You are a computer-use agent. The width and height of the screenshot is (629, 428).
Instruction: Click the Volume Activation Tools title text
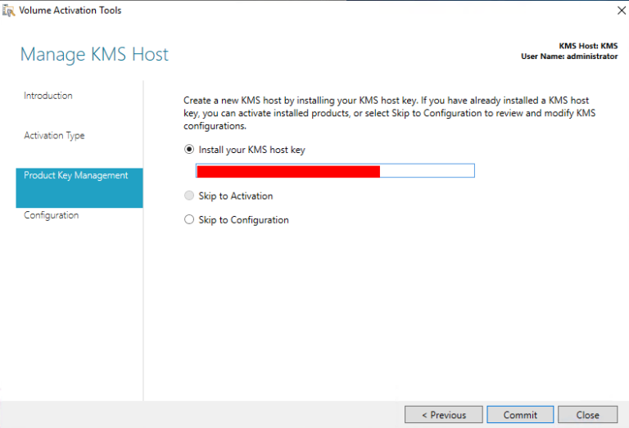click(70, 11)
